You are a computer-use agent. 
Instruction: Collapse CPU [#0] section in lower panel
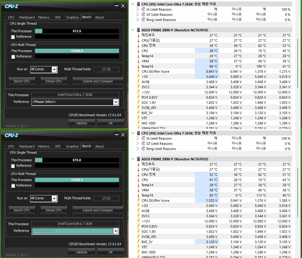pos(133,133)
